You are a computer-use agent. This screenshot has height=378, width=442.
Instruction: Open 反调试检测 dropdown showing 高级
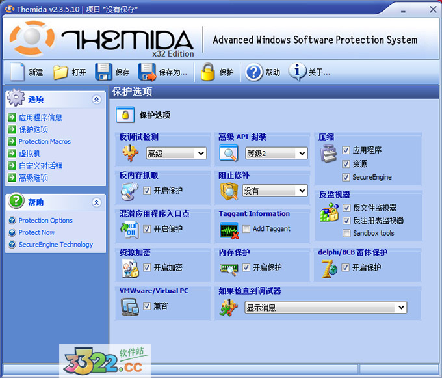tap(176, 154)
